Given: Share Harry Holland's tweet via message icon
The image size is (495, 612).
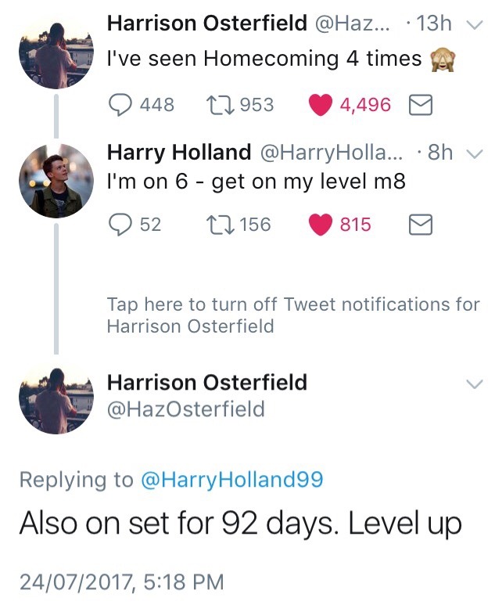Looking at the screenshot, I should 421,225.
